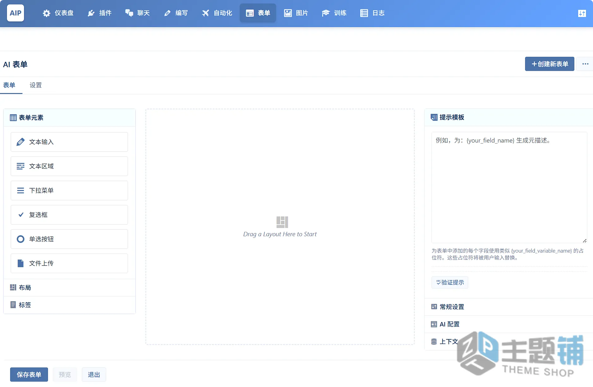Switch to the 表单 tab
The image size is (593, 387).
pyautogui.click(x=9, y=85)
